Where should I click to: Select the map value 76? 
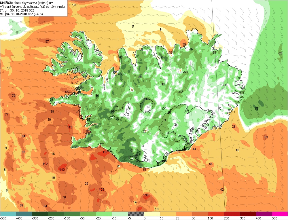tap(64, 198)
